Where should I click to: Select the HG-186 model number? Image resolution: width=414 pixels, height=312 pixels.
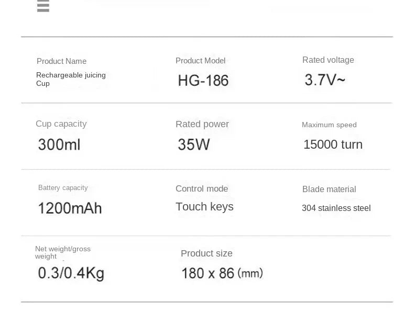tap(203, 80)
